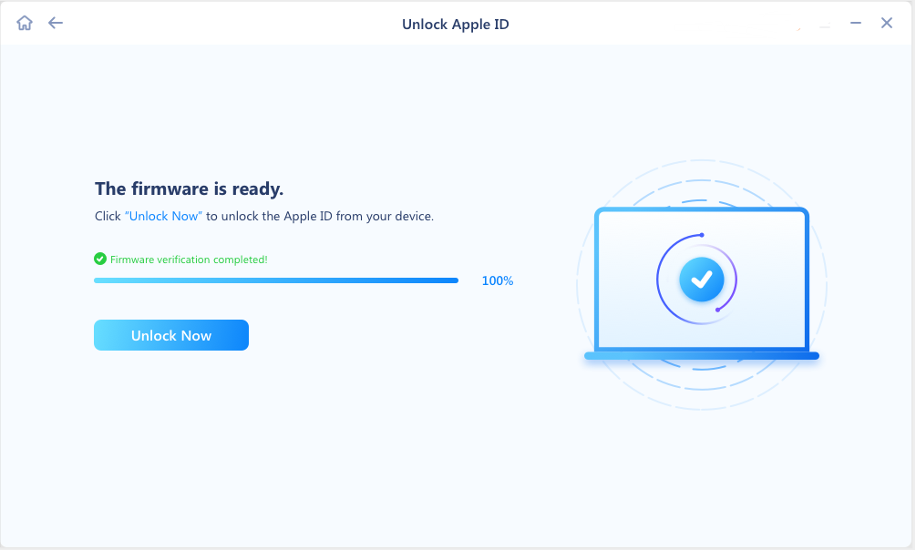Click "Firmware verification completed!" status text
This screenshot has height=550, width=916.
pyautogui.click(x=189, y=260)
